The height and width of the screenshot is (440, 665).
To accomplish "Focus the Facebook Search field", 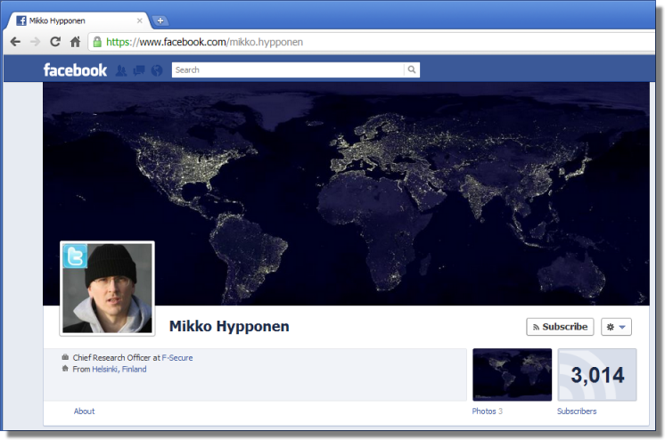I will tap(288, 70).
